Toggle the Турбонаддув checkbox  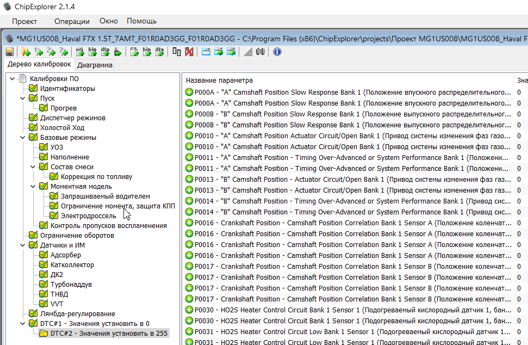pyautogui.click(x=44, y=284)
